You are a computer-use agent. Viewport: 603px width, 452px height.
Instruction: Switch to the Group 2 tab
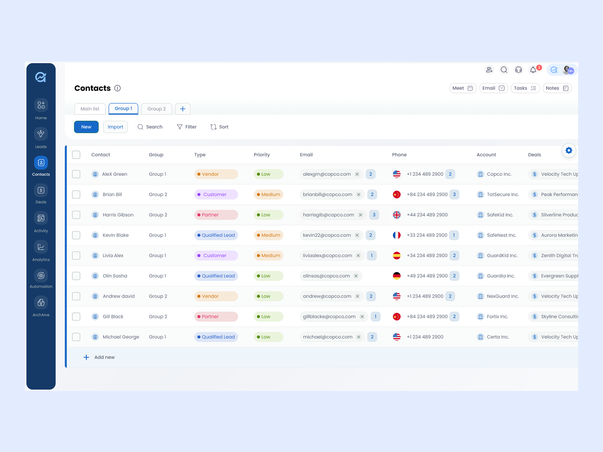click(157, 109)
